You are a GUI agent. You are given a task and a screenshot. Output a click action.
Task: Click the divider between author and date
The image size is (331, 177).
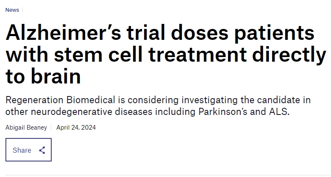51,127
